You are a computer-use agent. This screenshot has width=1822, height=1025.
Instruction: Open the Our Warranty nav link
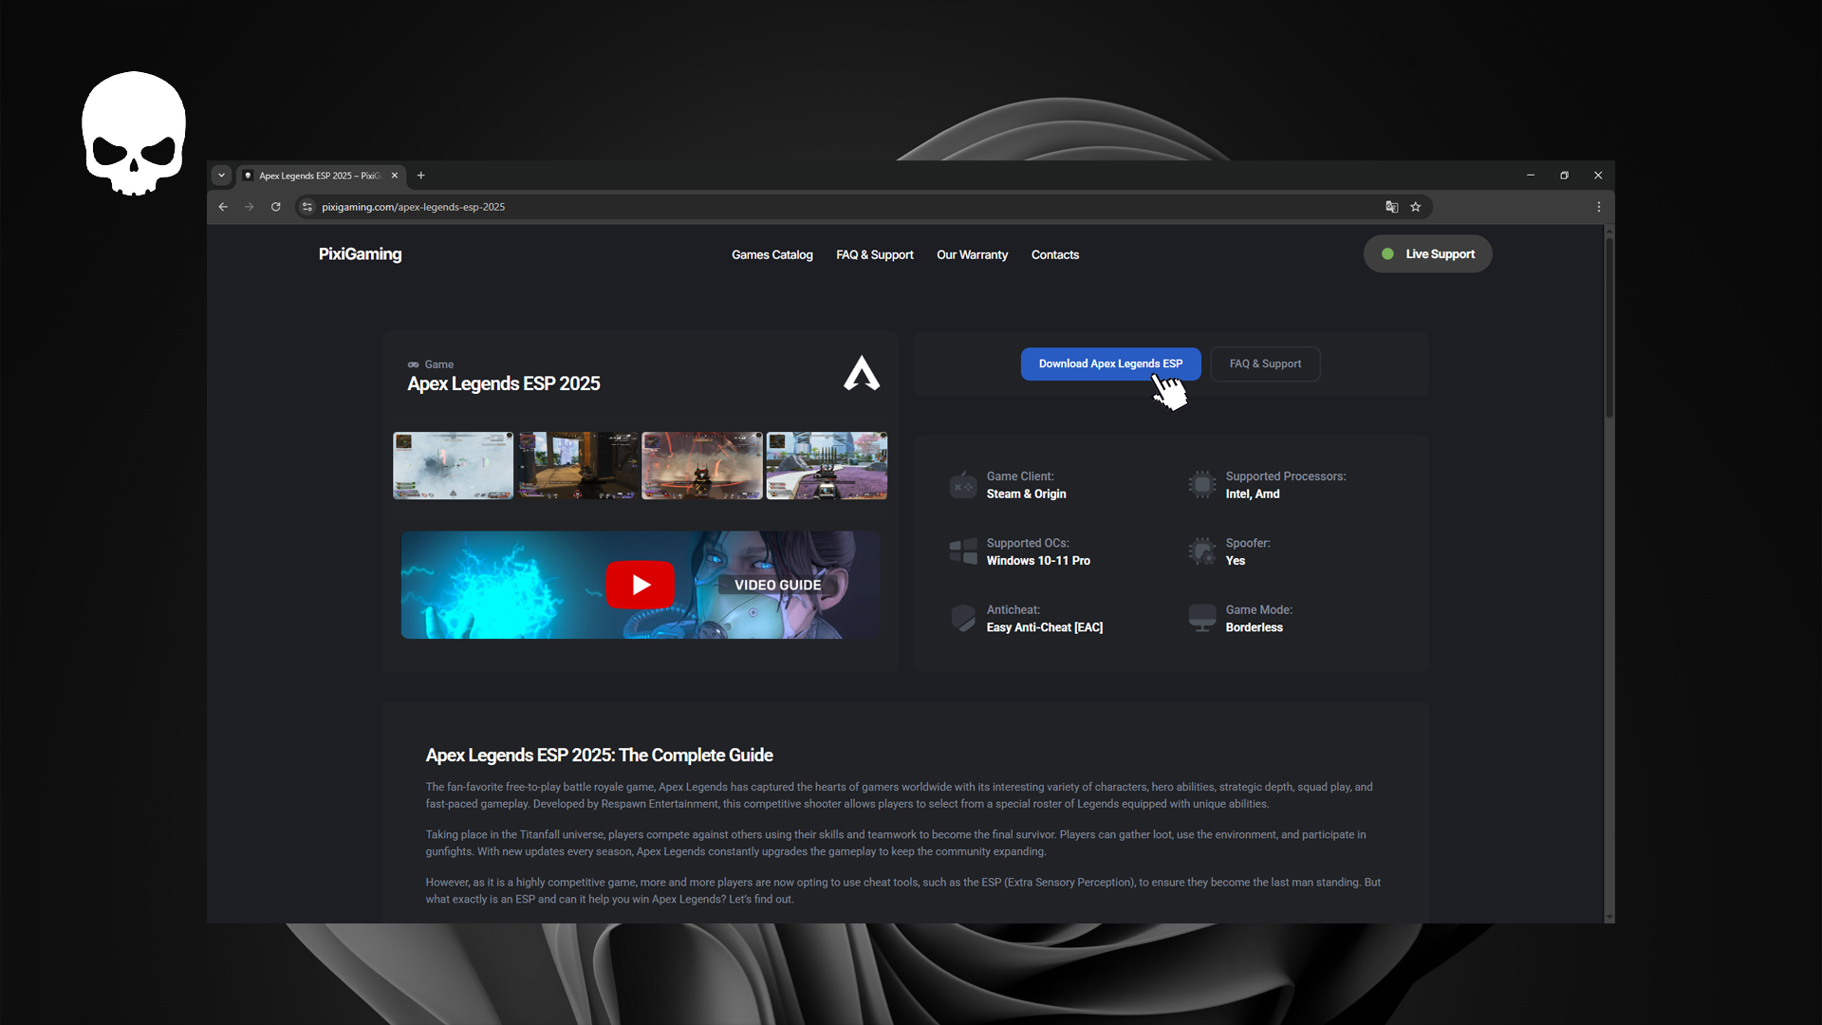[x=972, y=255]
